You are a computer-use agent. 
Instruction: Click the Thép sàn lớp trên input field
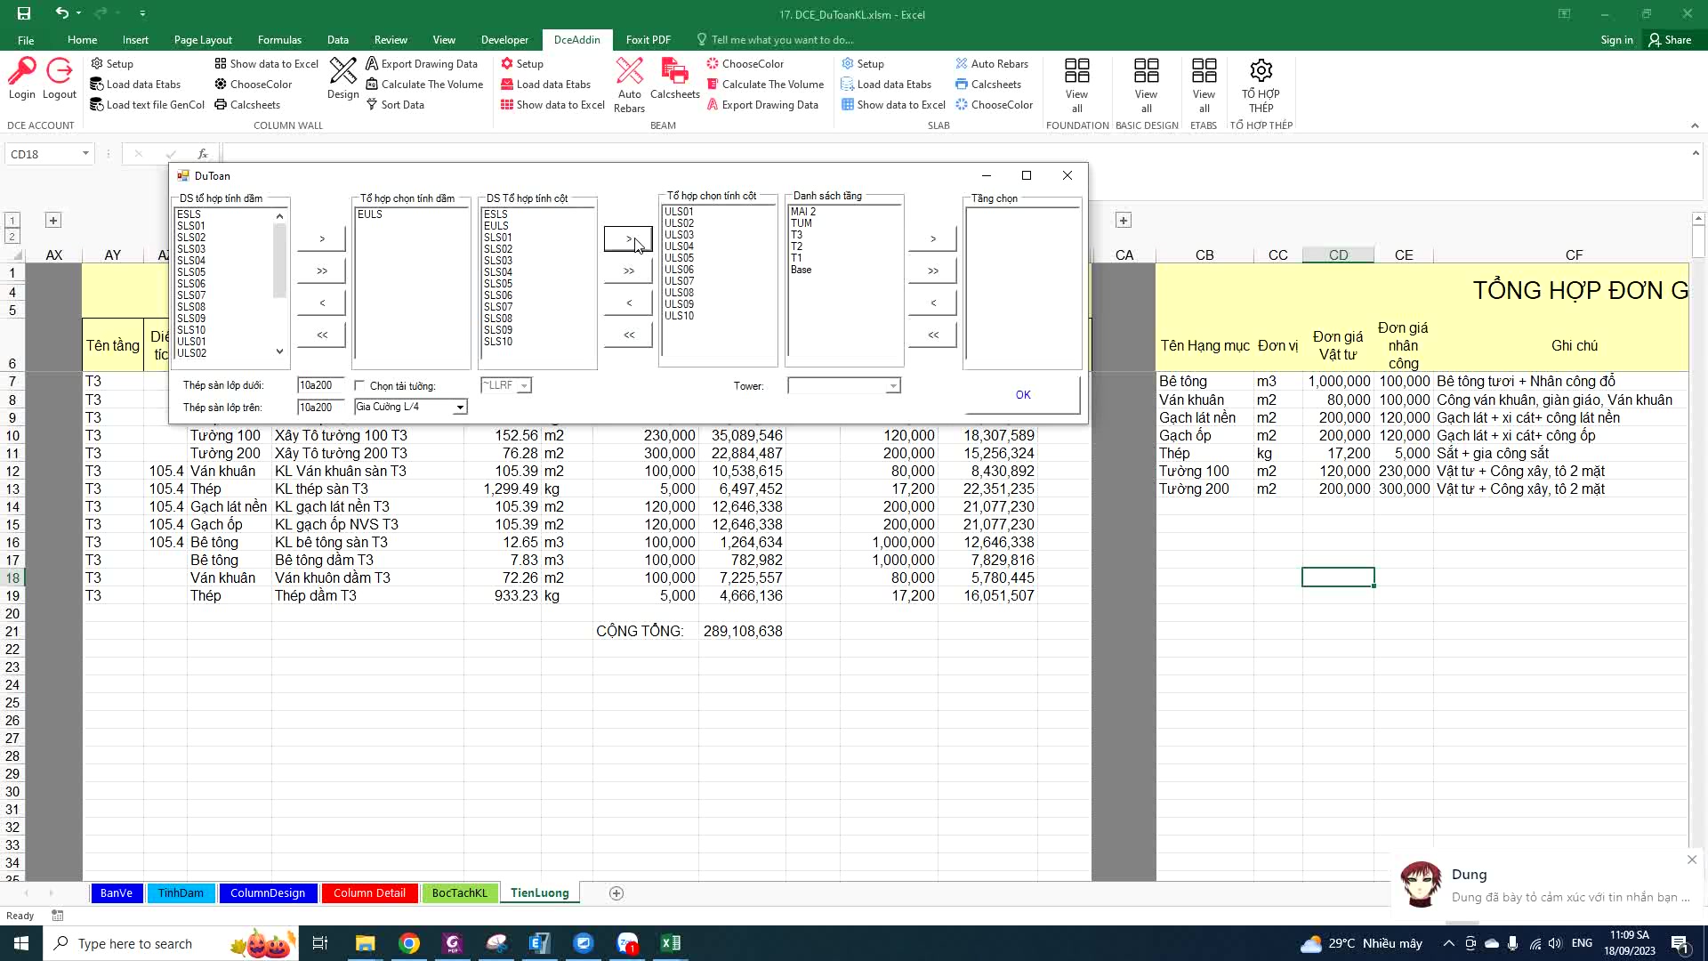(320, 408)
